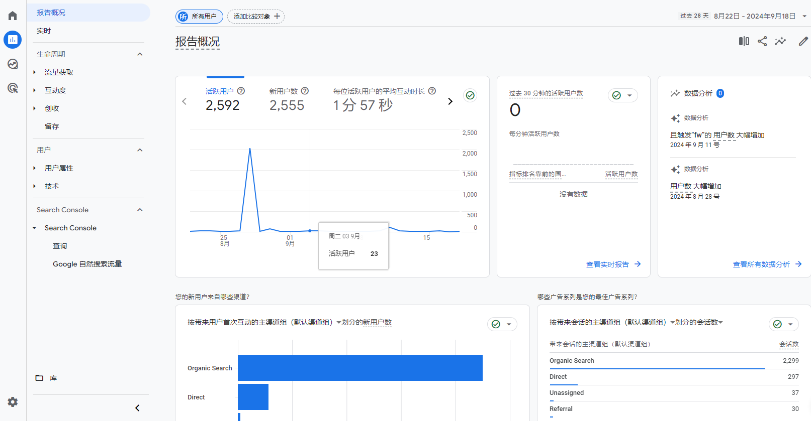Click the Direct row with 297 sessions

674,377
